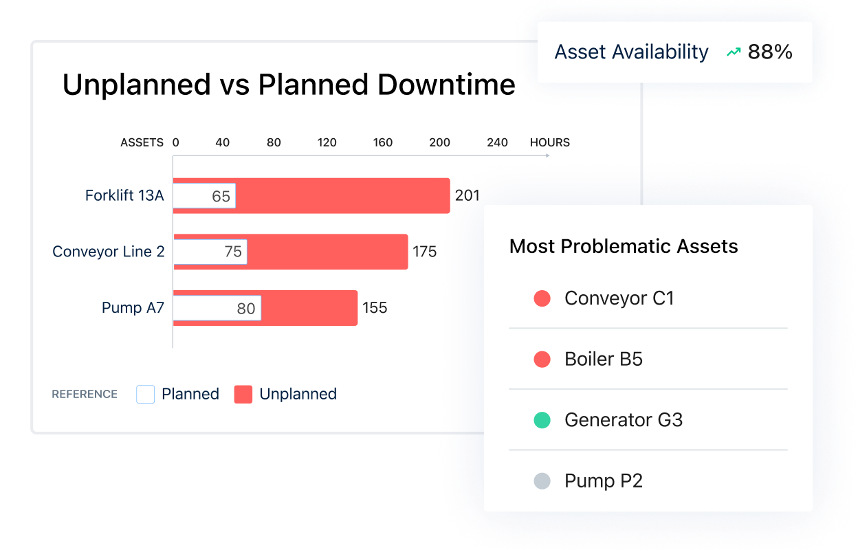Open the Asset Availability 88% card
The height and width of the screenshot is (550, 858).
point(674,52)
